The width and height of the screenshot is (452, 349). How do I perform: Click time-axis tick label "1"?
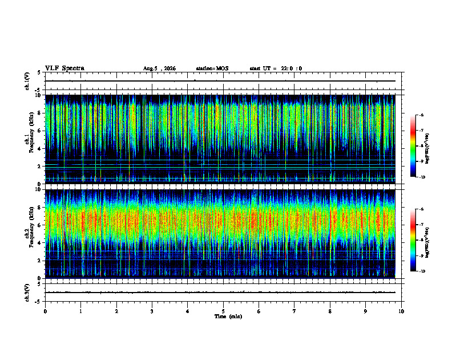[x=80, y=311]
